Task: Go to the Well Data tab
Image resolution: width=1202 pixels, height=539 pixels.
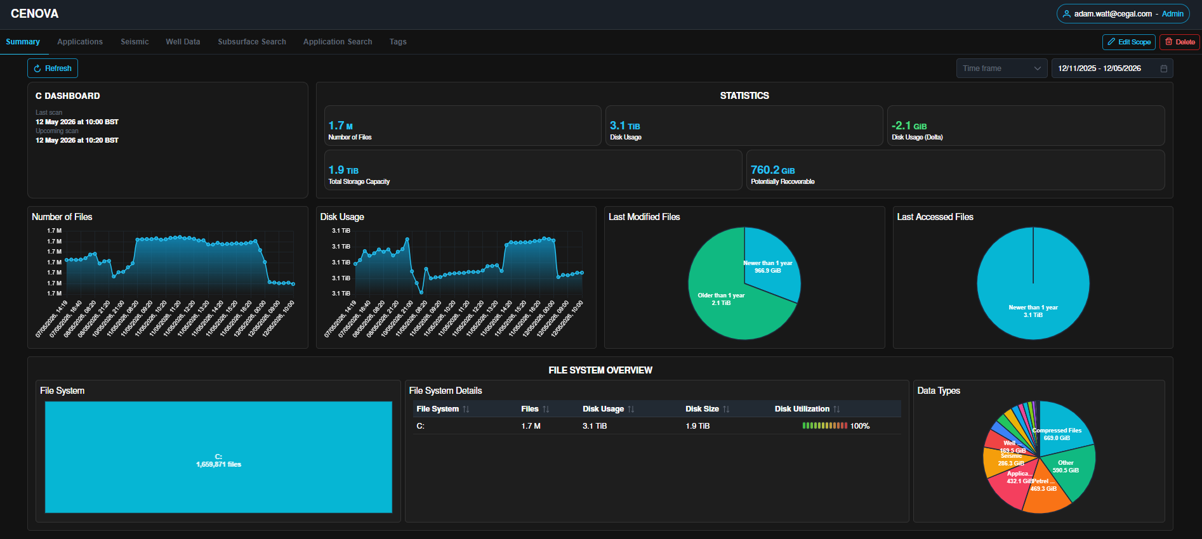Action: point(183,42)
